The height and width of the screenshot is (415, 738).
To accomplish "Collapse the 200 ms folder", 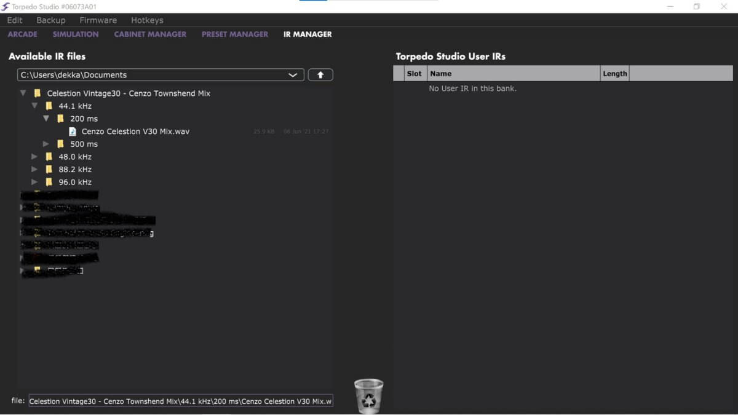I will [46, 119].
